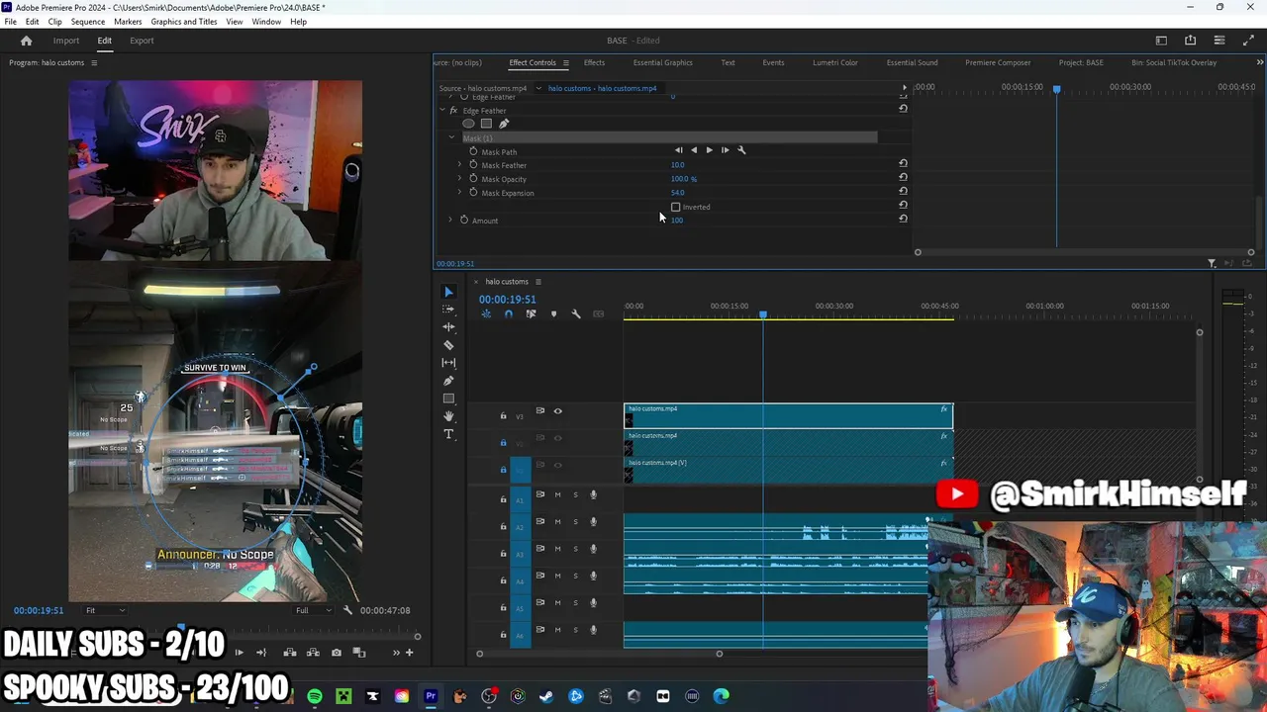
Task: Click the Mask Opacity value 100.0 %
Action: click(684, 179)
